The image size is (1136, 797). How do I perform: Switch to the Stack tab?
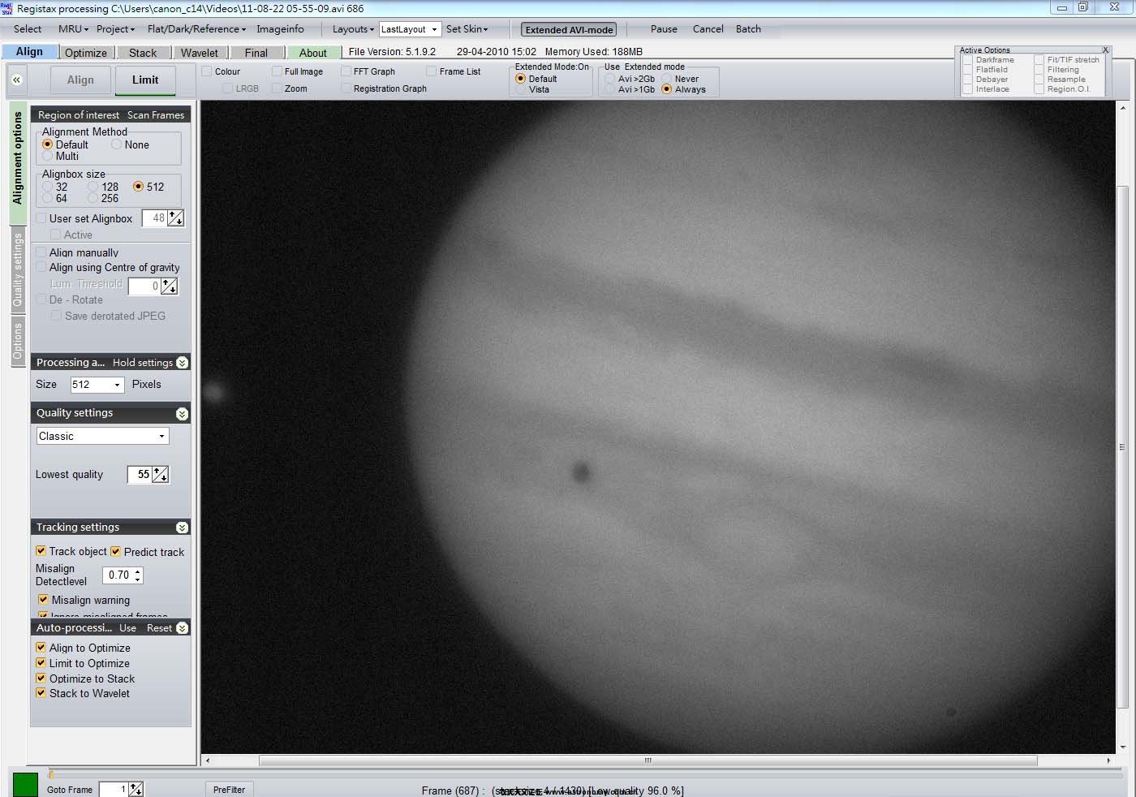pyautogui.click(x=143, y=53)
